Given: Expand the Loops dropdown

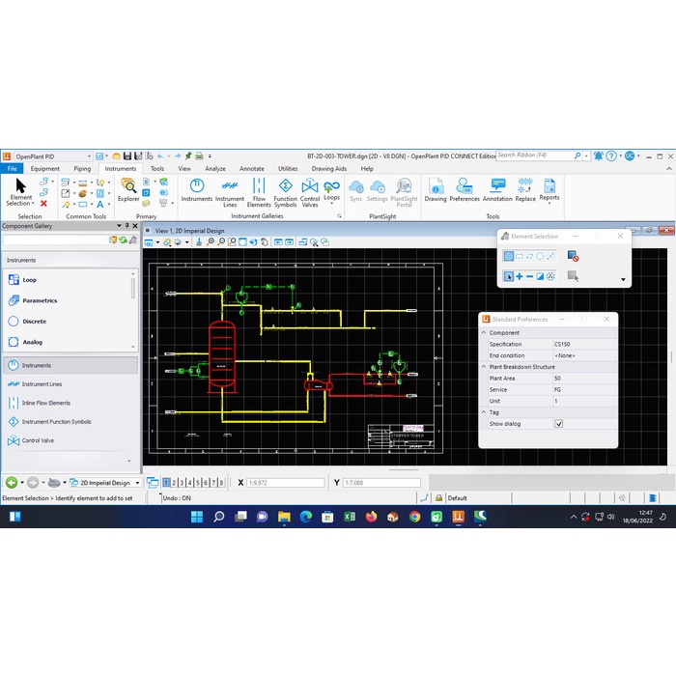Looking at the screenshot, I should (331, 203).
